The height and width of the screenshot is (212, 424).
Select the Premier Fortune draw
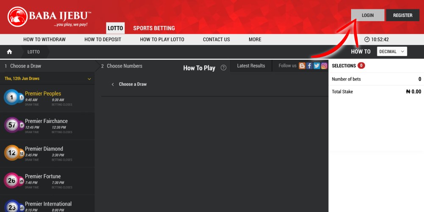pyautogui.click(x=47, y=181)
